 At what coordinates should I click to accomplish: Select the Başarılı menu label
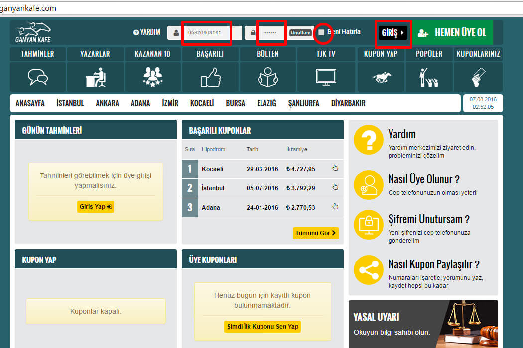tap(210, 54)
